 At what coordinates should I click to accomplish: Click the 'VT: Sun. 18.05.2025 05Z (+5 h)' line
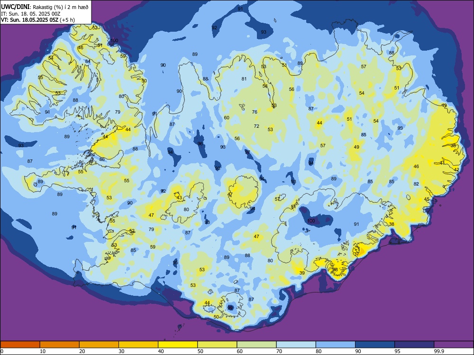tap(38, 20)
